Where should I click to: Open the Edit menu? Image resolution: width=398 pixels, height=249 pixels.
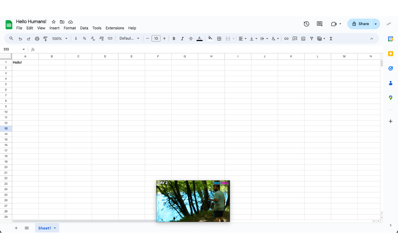coord(30,28)
